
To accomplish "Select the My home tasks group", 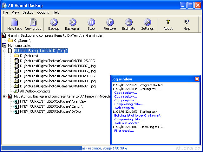I will [19, 46].
